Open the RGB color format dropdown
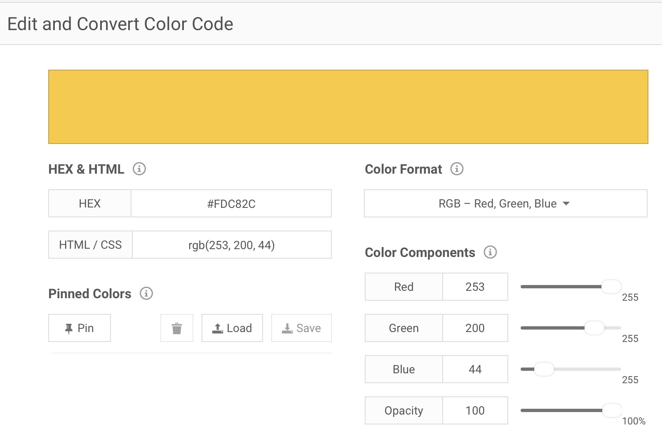The image size is (662, 443). pos(506,203)
